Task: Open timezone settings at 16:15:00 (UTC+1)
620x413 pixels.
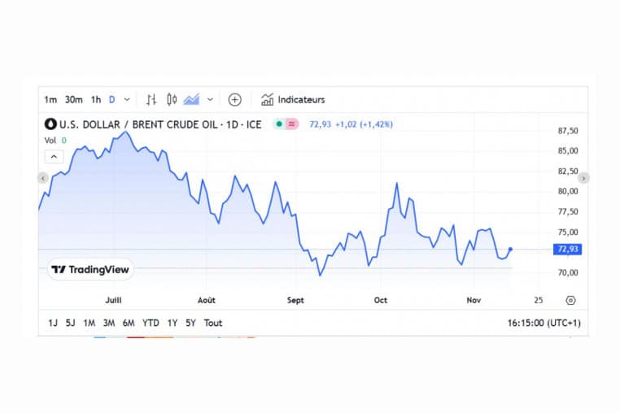Action: coord(544,323)
